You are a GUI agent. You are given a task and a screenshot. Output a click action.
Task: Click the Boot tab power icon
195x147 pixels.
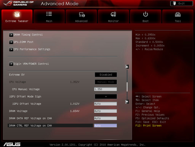pyautogui.click(x=146, y=14)
